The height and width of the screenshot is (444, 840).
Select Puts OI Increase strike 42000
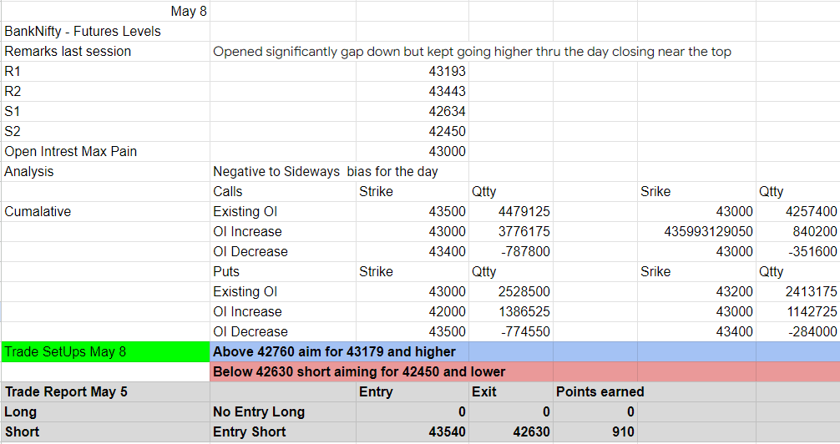click(x=412, y=312)
